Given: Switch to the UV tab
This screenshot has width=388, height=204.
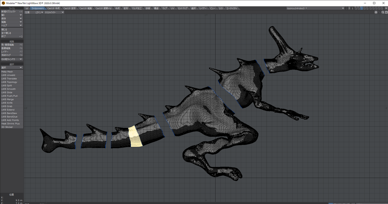Looking at the screenshot, I should [x=173, y=8].
